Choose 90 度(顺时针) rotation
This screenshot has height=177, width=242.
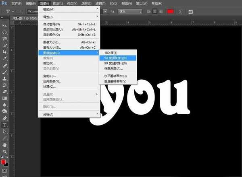(118, 58)
